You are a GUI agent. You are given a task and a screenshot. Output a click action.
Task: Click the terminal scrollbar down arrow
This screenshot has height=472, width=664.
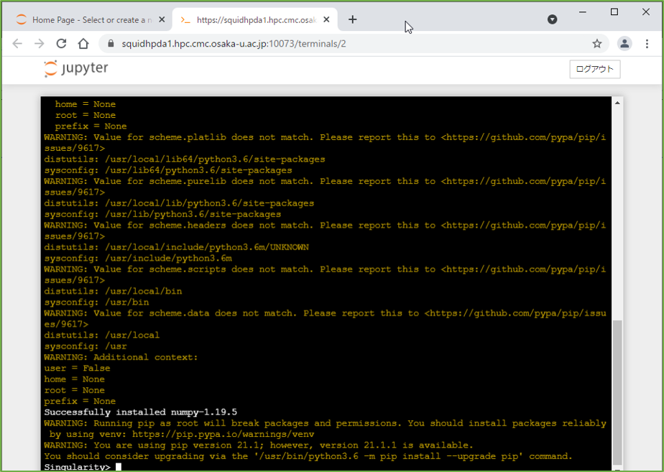coord(617,466)
